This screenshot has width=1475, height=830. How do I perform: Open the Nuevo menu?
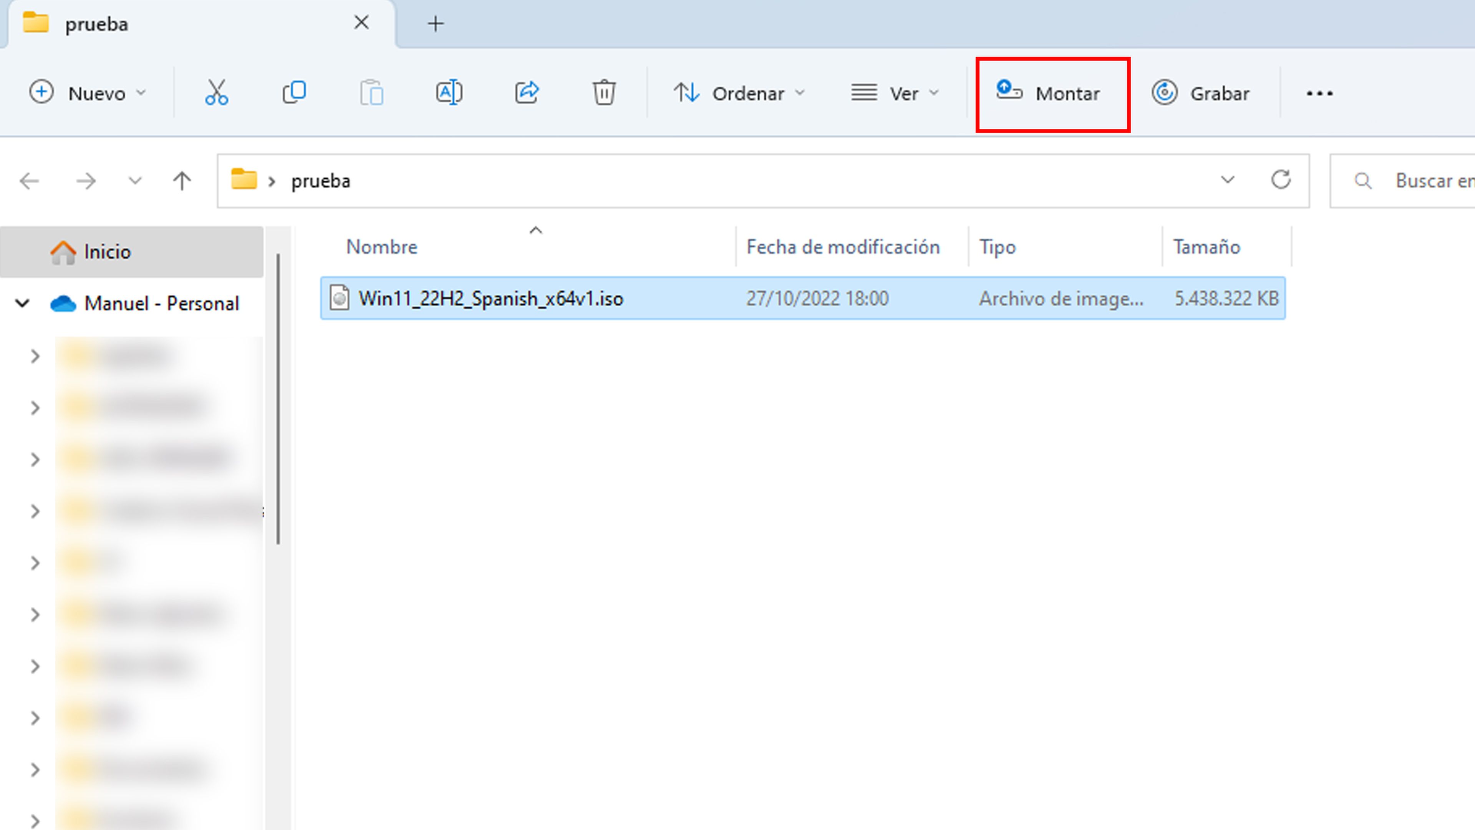pos(88,93)
